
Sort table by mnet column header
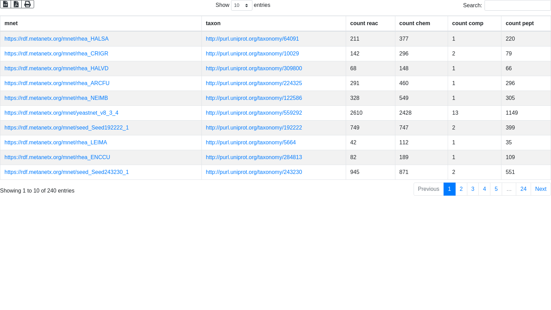click(11, 23)
